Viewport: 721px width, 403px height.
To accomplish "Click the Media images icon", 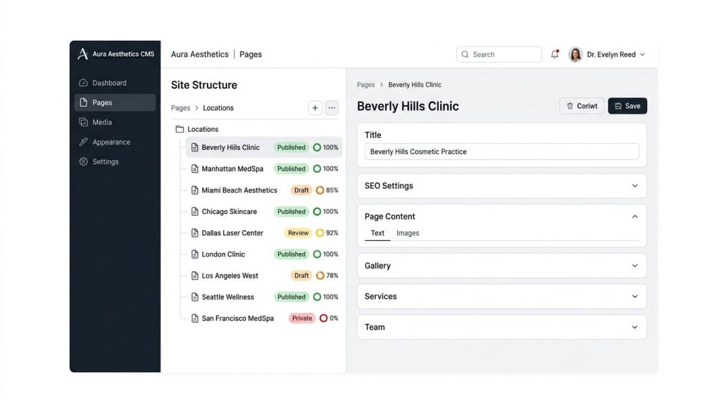I will [x=83, y=123].
